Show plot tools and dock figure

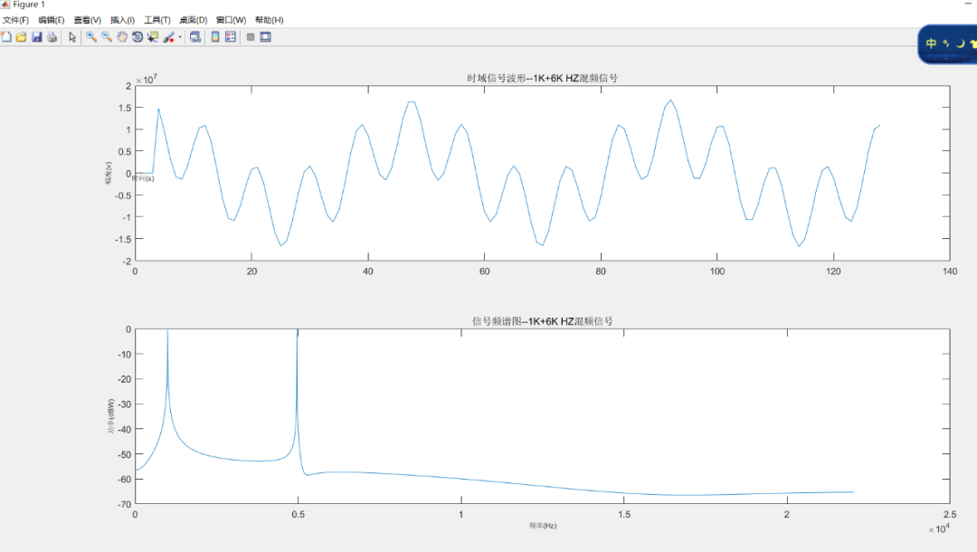(266, 37)
